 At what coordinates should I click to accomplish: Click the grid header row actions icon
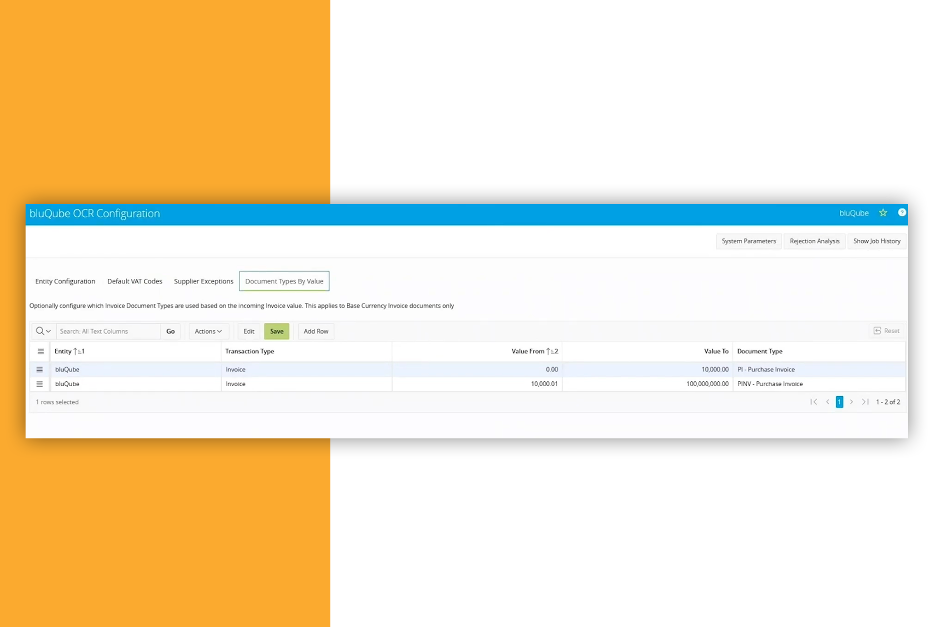click(x=41, y=352)
